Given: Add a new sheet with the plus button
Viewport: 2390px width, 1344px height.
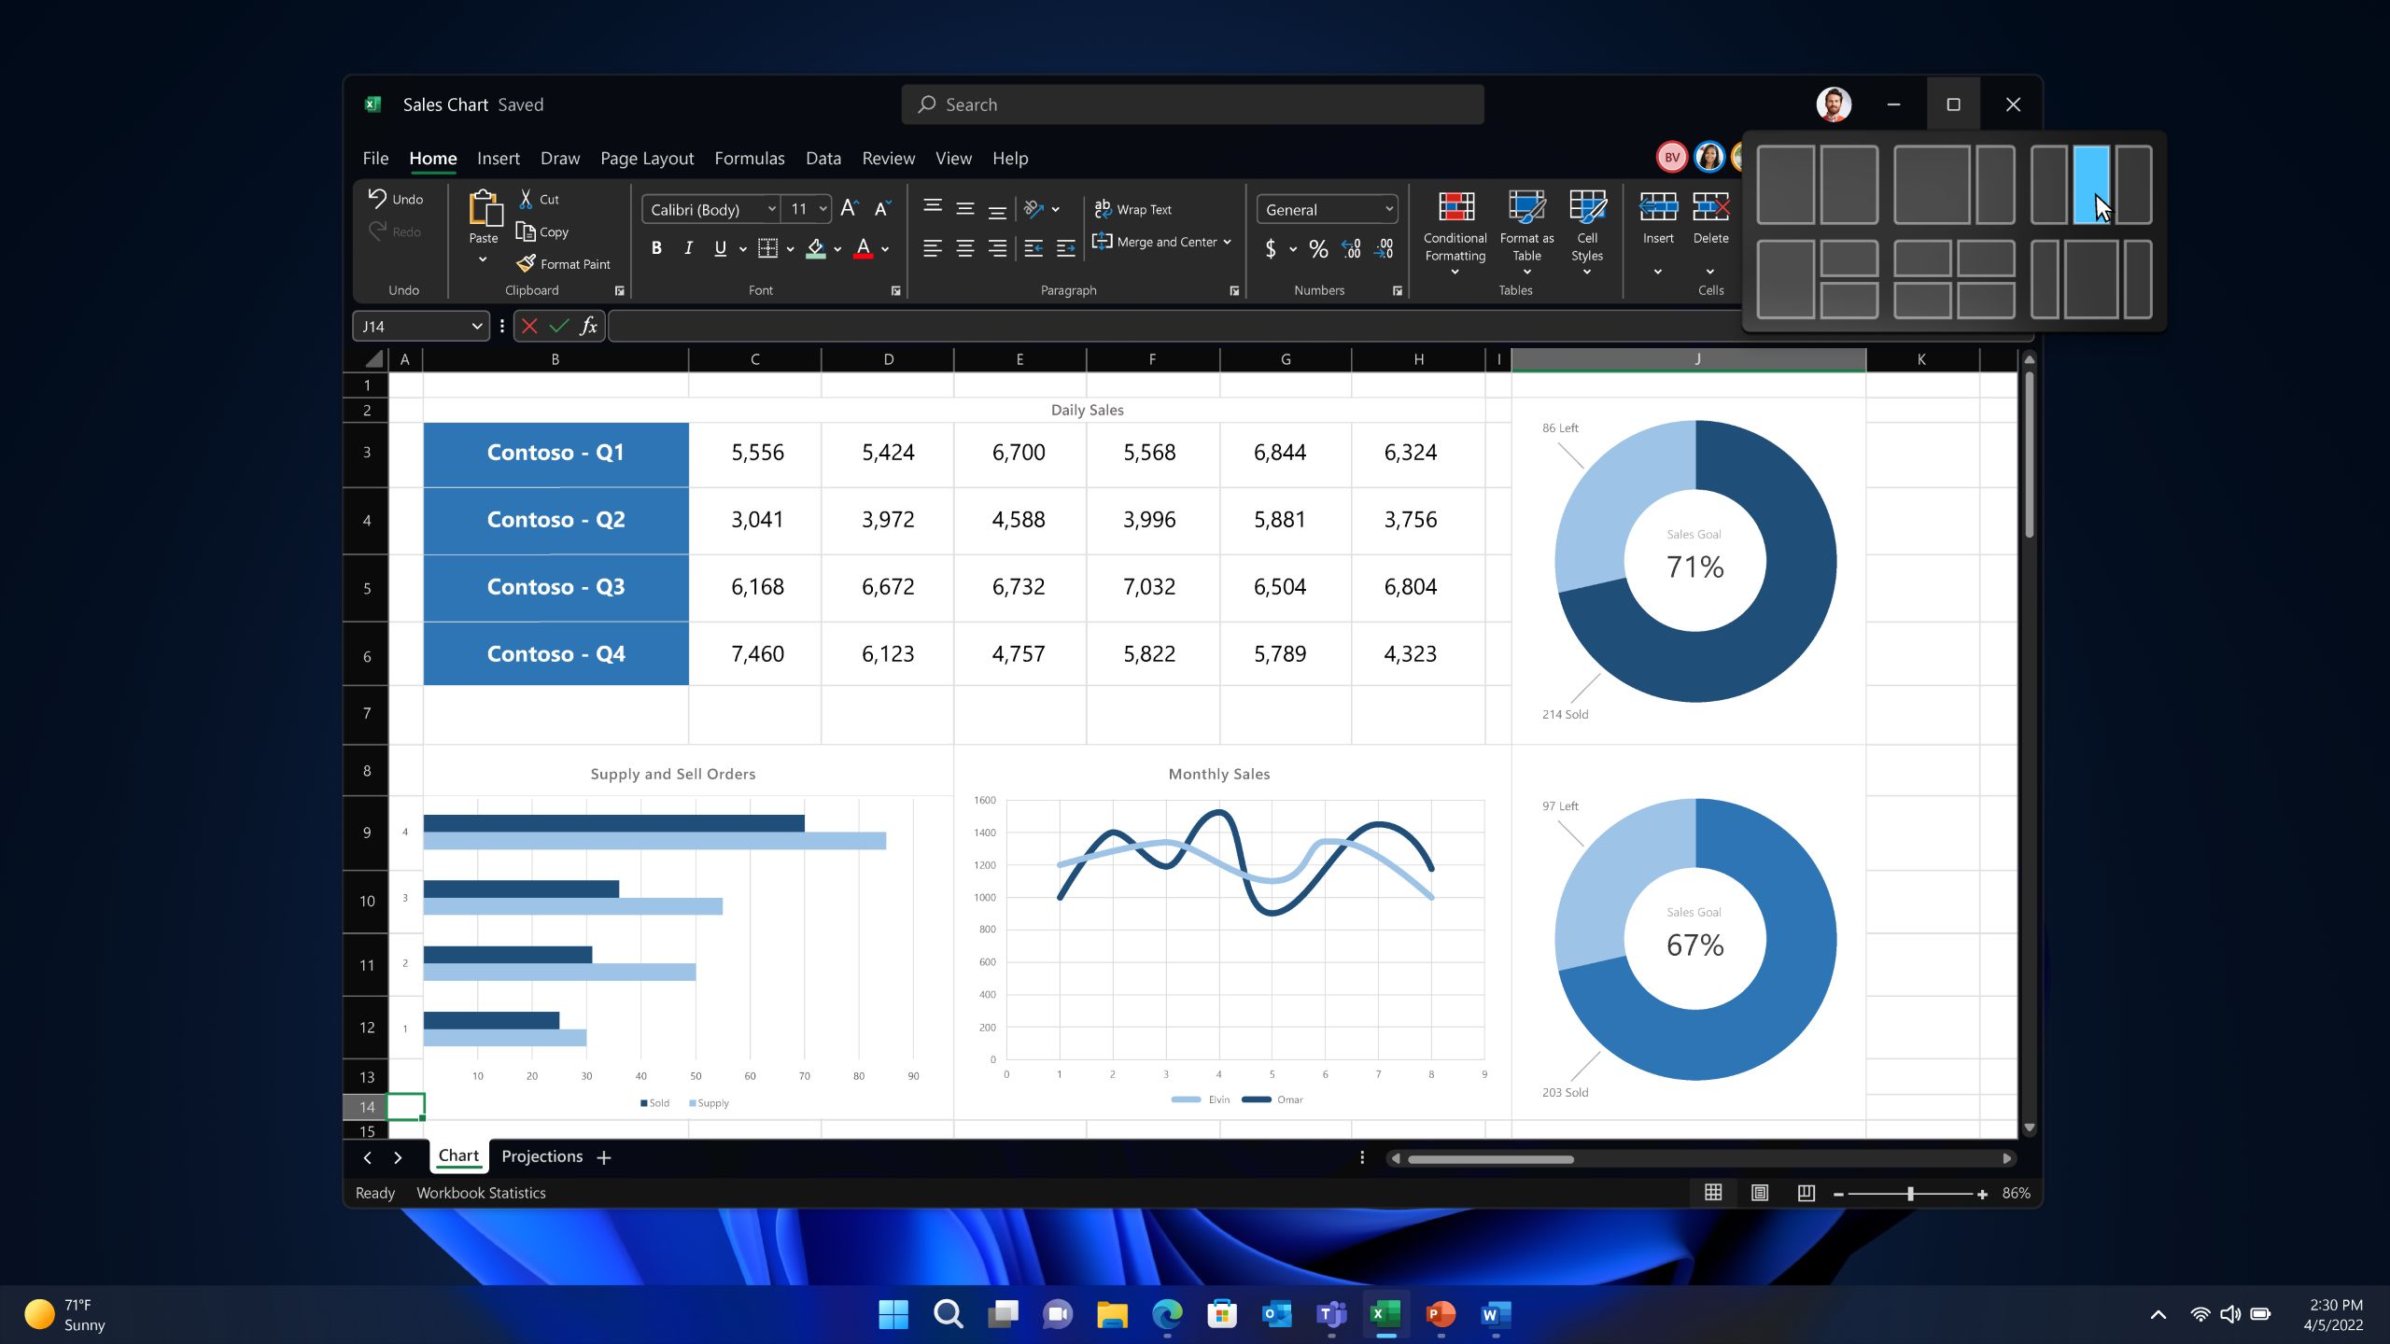Looking at the screenshot, I should coord(603,1156).
